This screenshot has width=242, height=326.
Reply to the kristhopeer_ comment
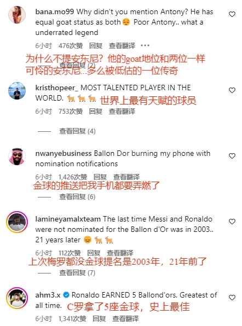coord(96,112)
